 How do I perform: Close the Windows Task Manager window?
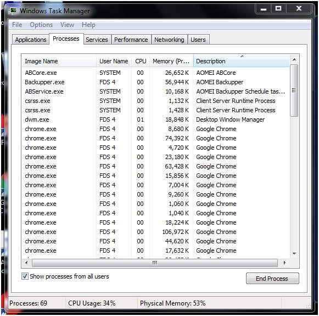(x=299, y=9)
